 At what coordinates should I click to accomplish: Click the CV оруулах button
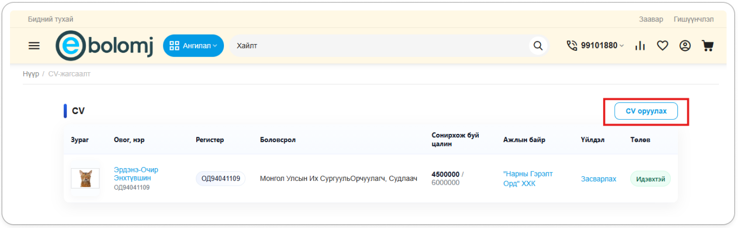(646, 111)
